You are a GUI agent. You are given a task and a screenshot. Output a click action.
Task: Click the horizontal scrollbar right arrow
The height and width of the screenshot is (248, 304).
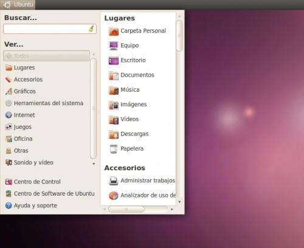pyautogui.click(x=172, y=209)
